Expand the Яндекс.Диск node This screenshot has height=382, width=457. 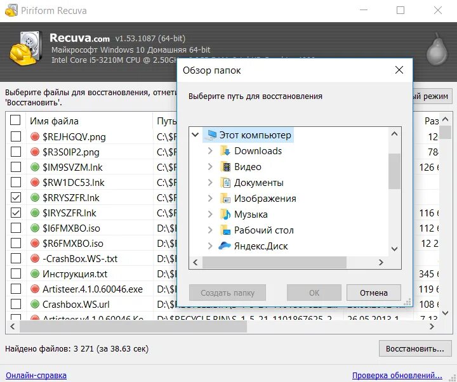(x=210, y=246)
